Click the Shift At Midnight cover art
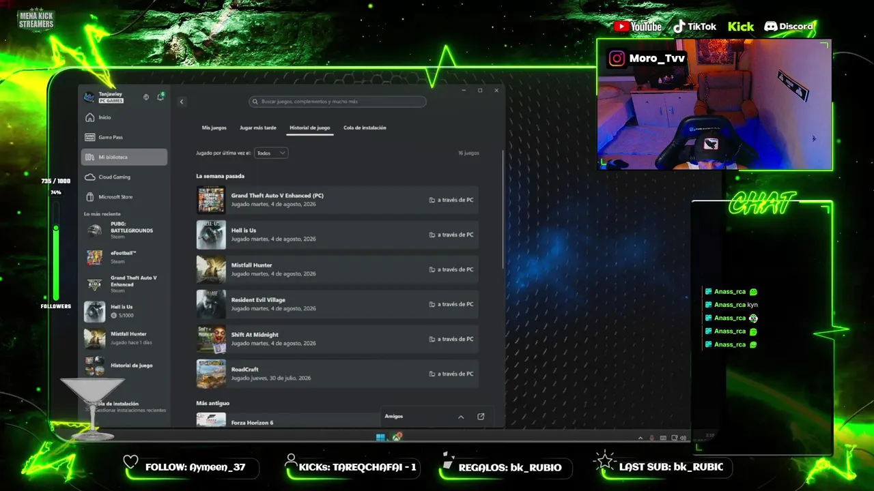Screen dimensions: 874x491 (x=211, y=339)
